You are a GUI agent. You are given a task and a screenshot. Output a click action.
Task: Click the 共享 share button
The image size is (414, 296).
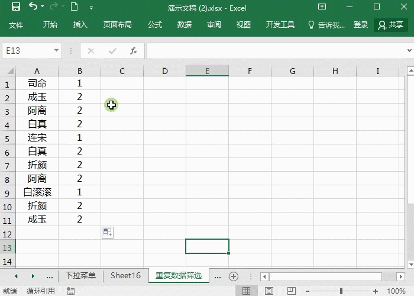tap(391, 25)
